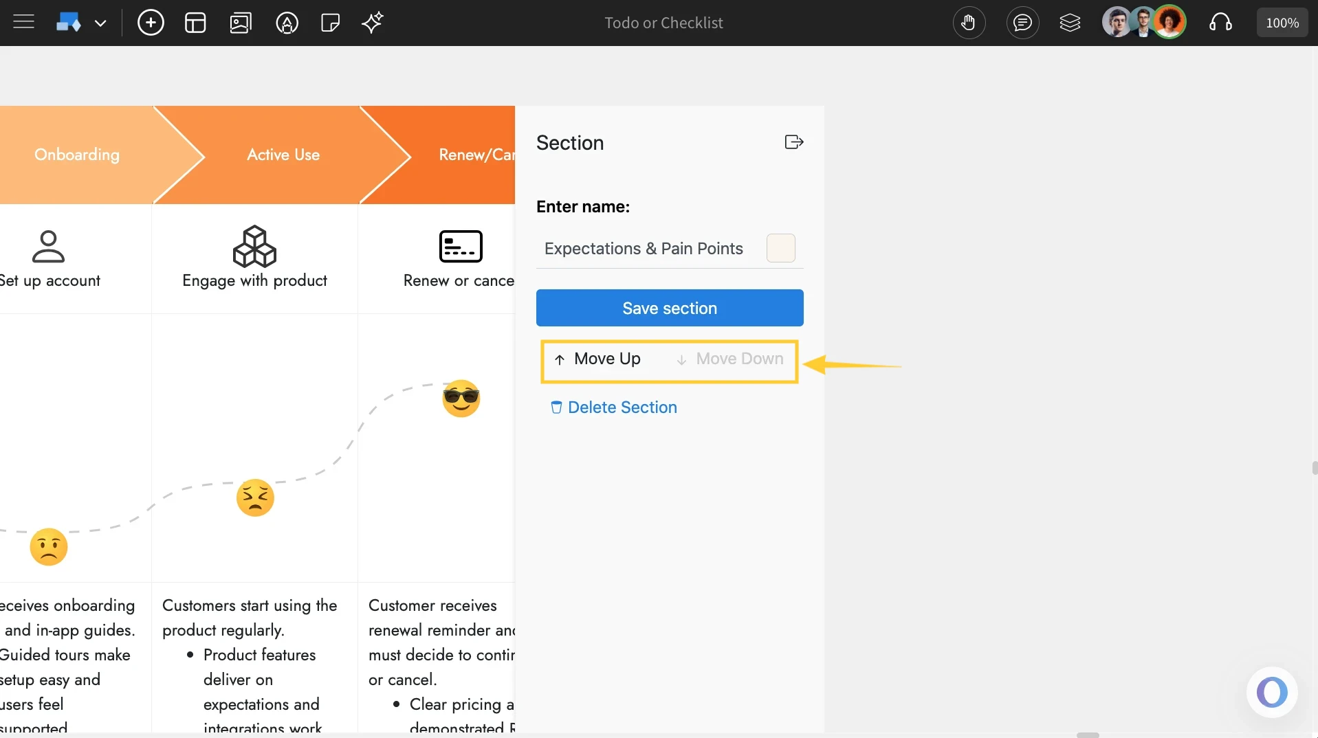
Task: Expand the shape picker chevron
Action: click(101, 23)
